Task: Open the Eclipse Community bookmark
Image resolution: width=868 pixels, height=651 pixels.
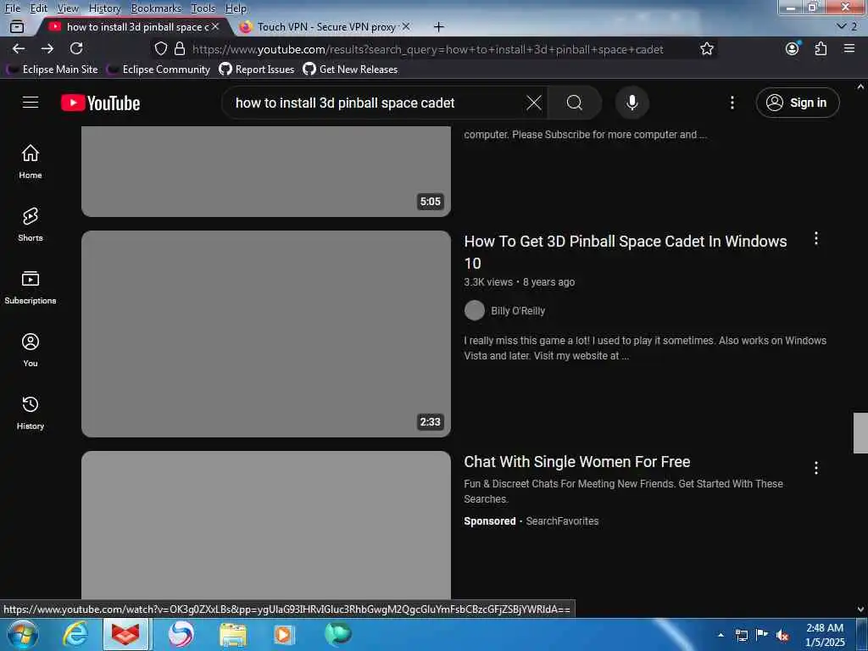Action: [x=159, y=70]
